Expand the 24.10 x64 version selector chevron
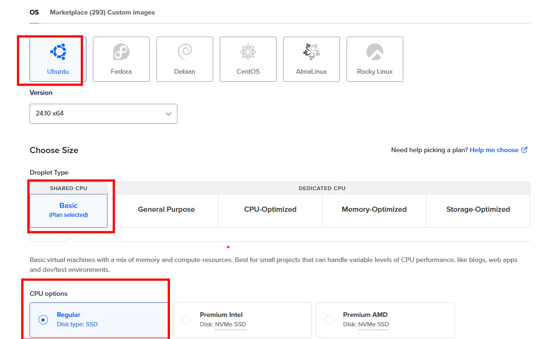The width and height of the screenshot is (547, 339). tap(168, 114)
